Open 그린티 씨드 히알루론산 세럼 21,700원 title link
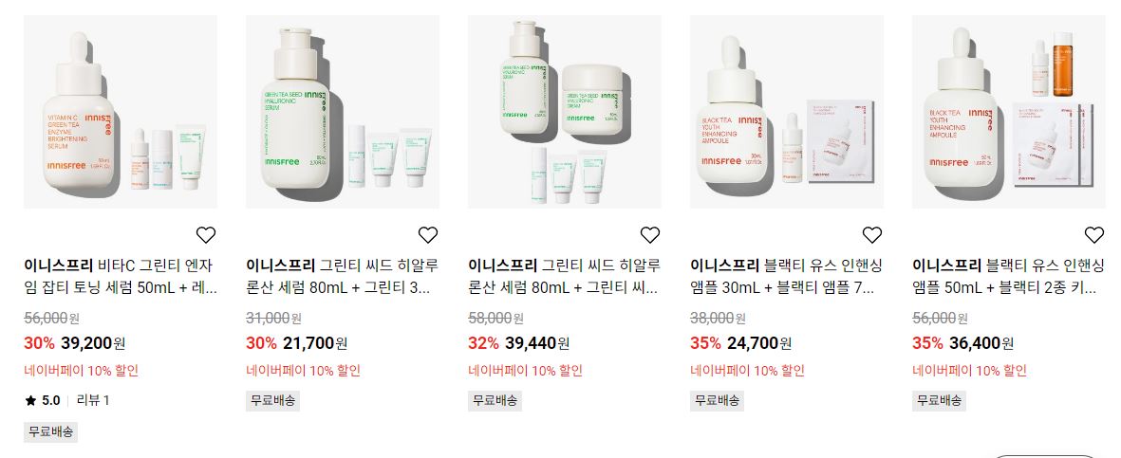 click(343, 277)
